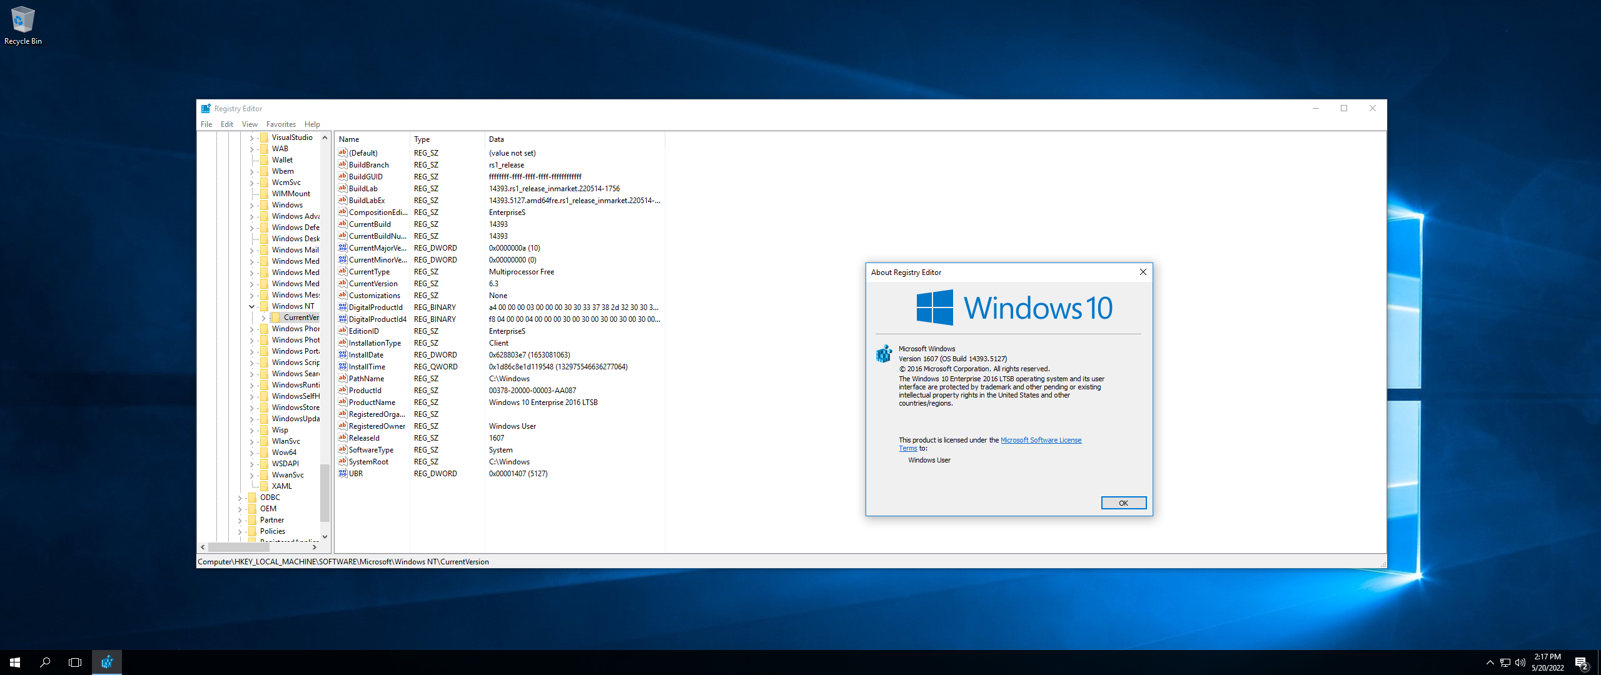
Task: Click tree pane horizontal scrollbar right arrow
Action: [315, 547]
